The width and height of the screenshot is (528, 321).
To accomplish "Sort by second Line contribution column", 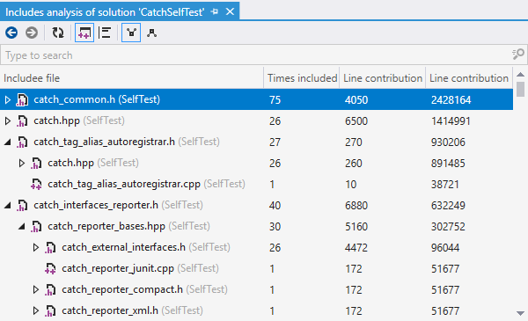I will point(469,78).
